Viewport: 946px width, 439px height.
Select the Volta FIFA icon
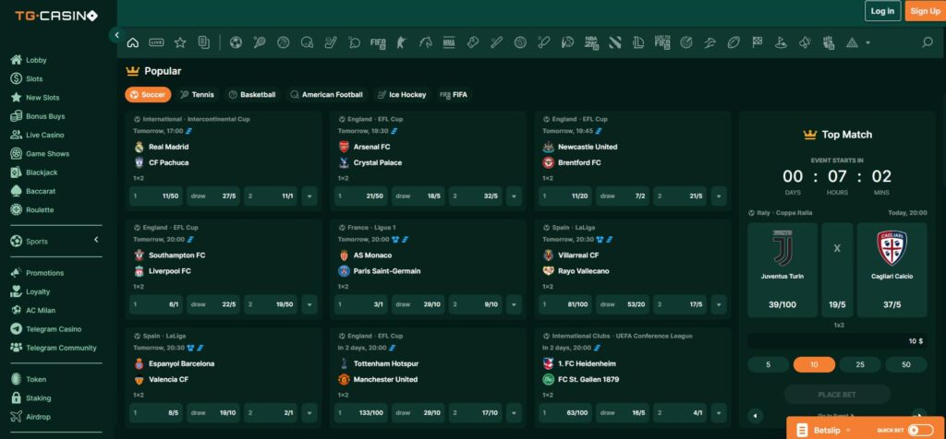pos(661,42)
